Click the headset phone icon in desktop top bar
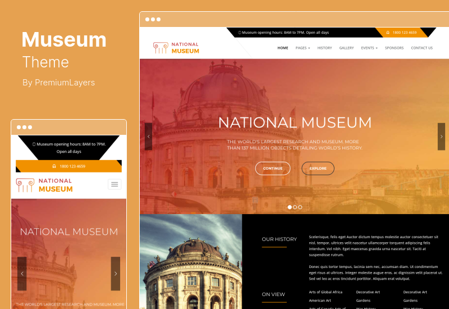 click(388, 33)
